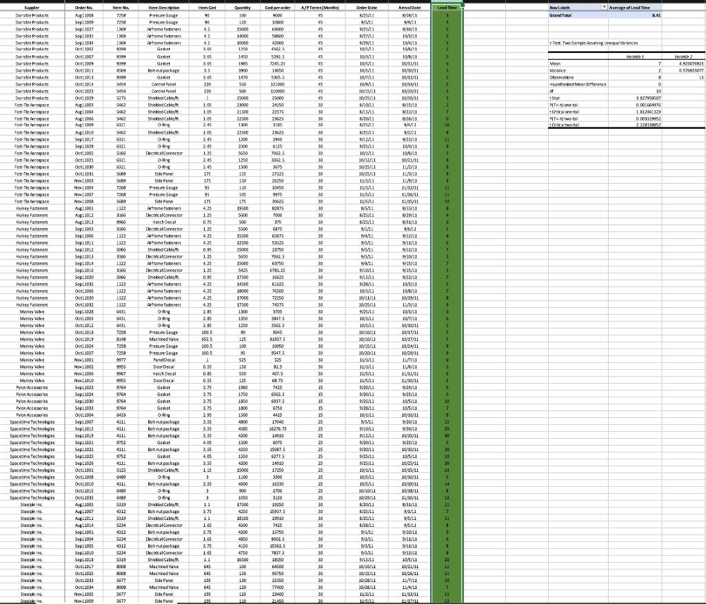
Task: Click the t-Test title cell
Action: 592,43
